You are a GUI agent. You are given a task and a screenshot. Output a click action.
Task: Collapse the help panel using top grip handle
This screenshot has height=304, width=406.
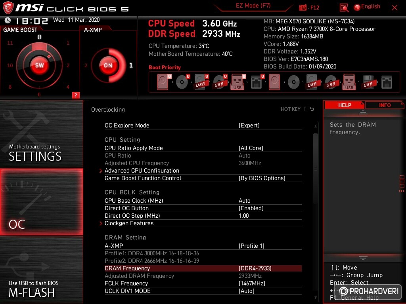363,112
